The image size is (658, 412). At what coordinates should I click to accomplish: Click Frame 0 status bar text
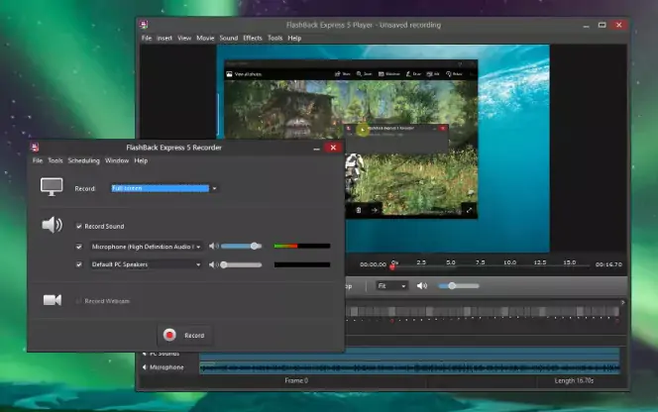tap(296, 381)
